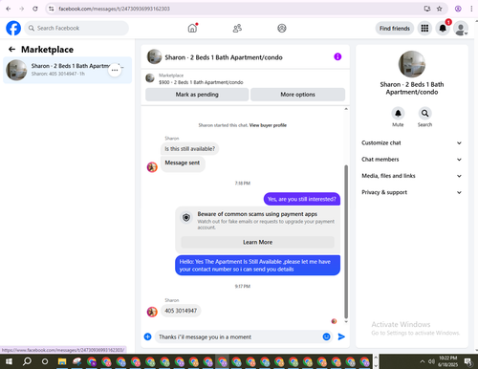Screen dimensions: 478x369
Task: Click the chat scrollbar
Action: 346,242
